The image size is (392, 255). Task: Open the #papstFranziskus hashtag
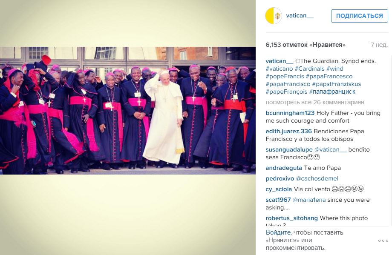tap(337, 84)
